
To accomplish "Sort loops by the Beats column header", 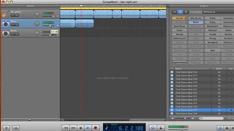I will (219, 69).
